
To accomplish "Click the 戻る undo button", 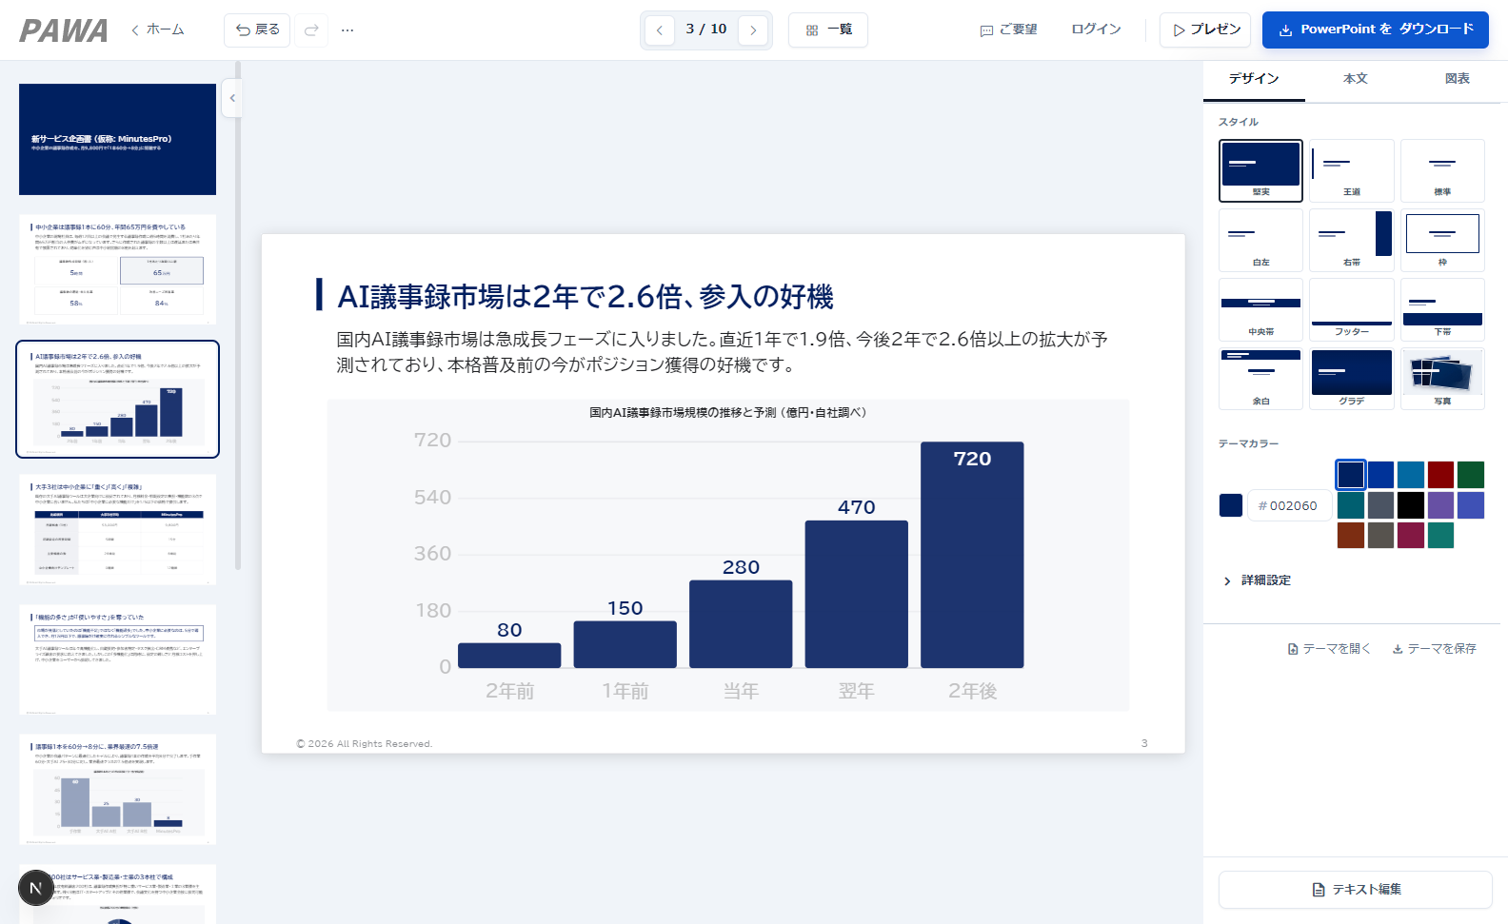I will tap(257, 29).
